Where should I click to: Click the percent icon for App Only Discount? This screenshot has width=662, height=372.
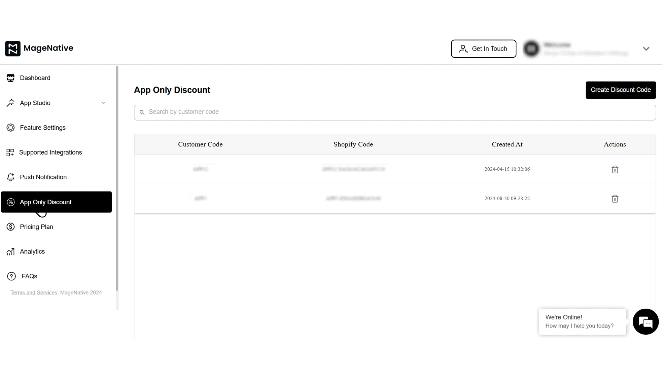[x=11, y=202]
